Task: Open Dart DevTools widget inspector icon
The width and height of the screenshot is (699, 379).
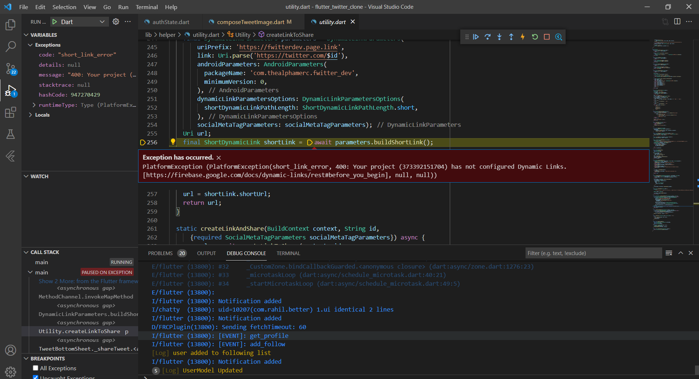Action: (x=558, y=37)
